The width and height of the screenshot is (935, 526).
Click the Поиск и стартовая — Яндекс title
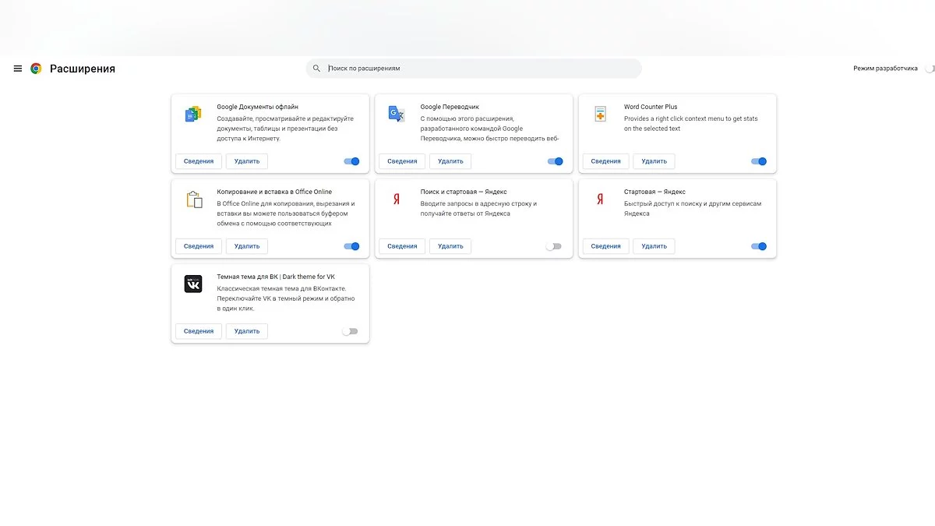coord(464,192)
